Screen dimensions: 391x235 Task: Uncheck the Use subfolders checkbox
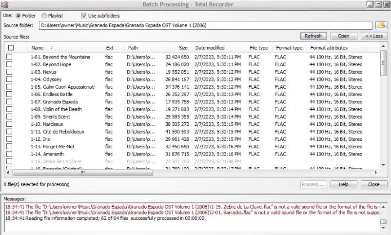click(x=84, y=16)
